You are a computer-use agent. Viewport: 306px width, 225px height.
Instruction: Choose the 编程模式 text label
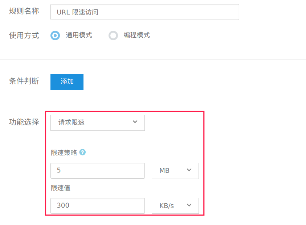coord(136,35)
